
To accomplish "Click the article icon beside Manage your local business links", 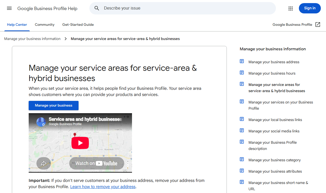I will click(x=242, y=119).
